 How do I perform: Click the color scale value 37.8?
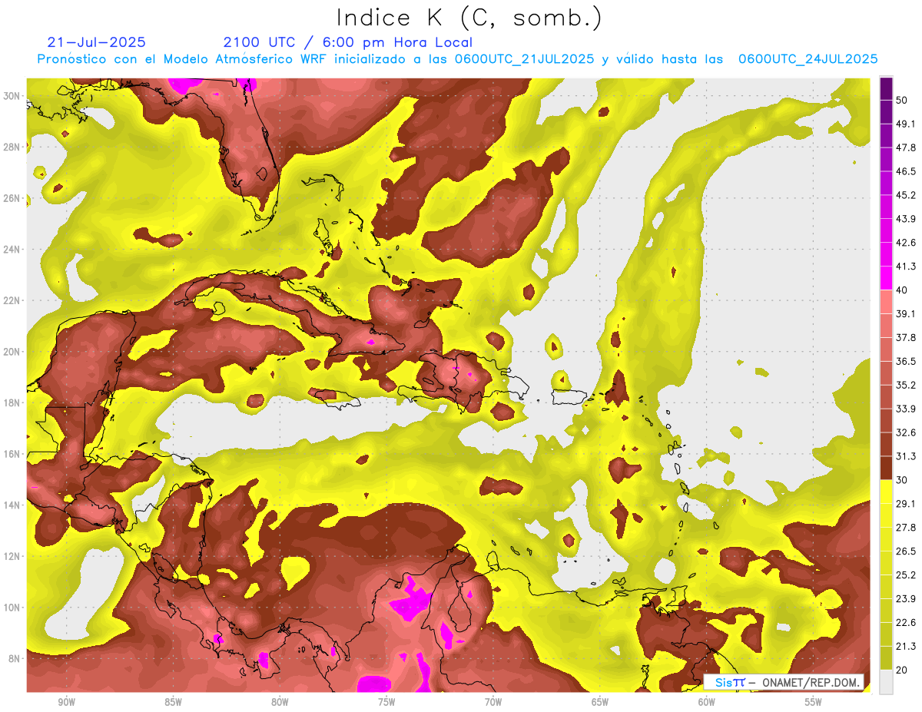[906, 337]
